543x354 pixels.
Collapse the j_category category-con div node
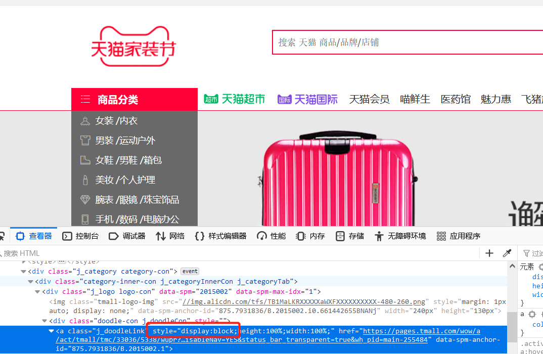click(x=24, y=271)
